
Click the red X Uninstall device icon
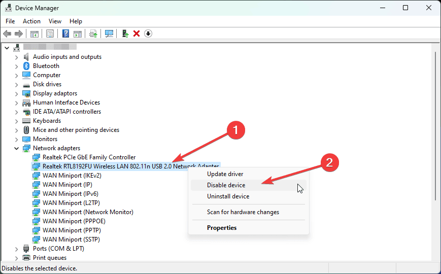(137, 33)
